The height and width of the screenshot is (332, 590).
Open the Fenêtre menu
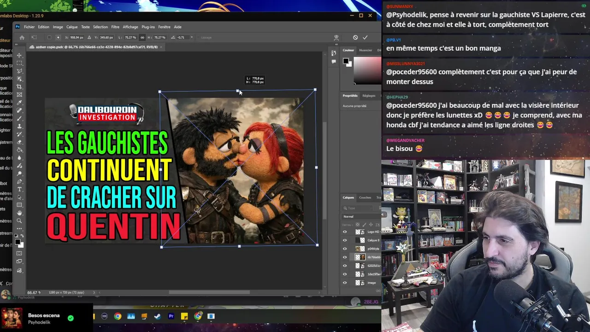164,27
